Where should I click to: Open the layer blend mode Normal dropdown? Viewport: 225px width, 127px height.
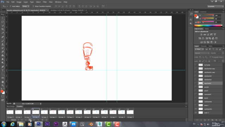202,53
